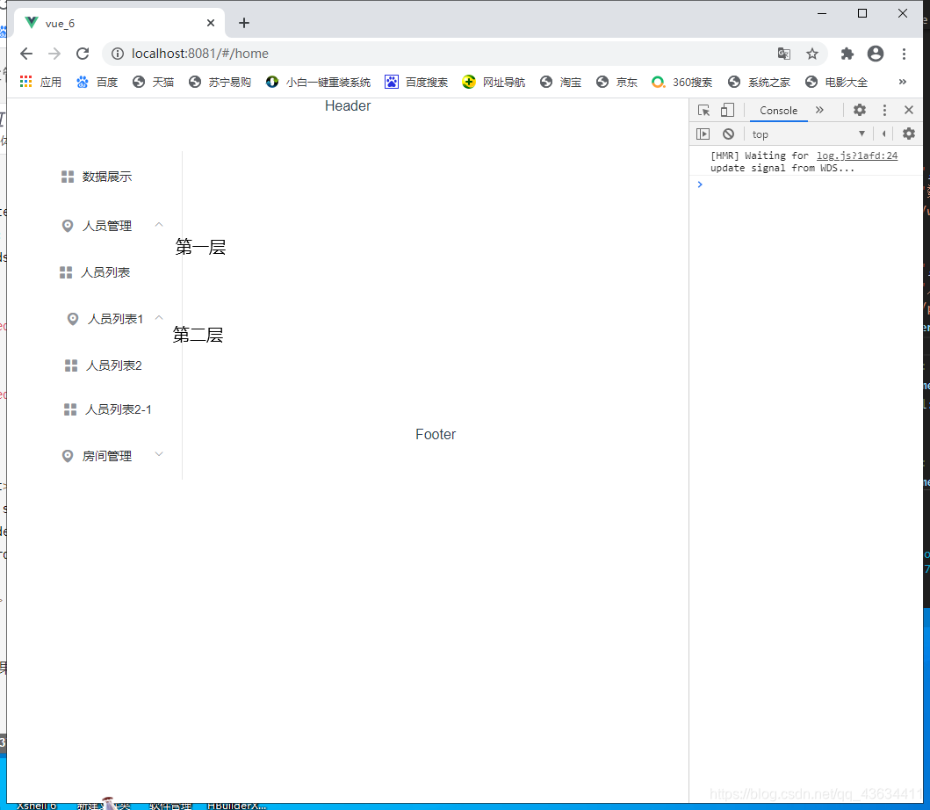Click the browser back arrow
The height and width of the screenshot is (810, 930).
point(26,54)
